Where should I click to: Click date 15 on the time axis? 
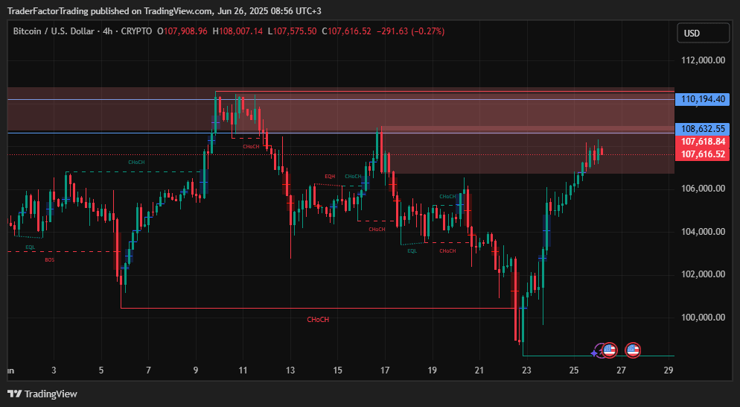[337, 370]
